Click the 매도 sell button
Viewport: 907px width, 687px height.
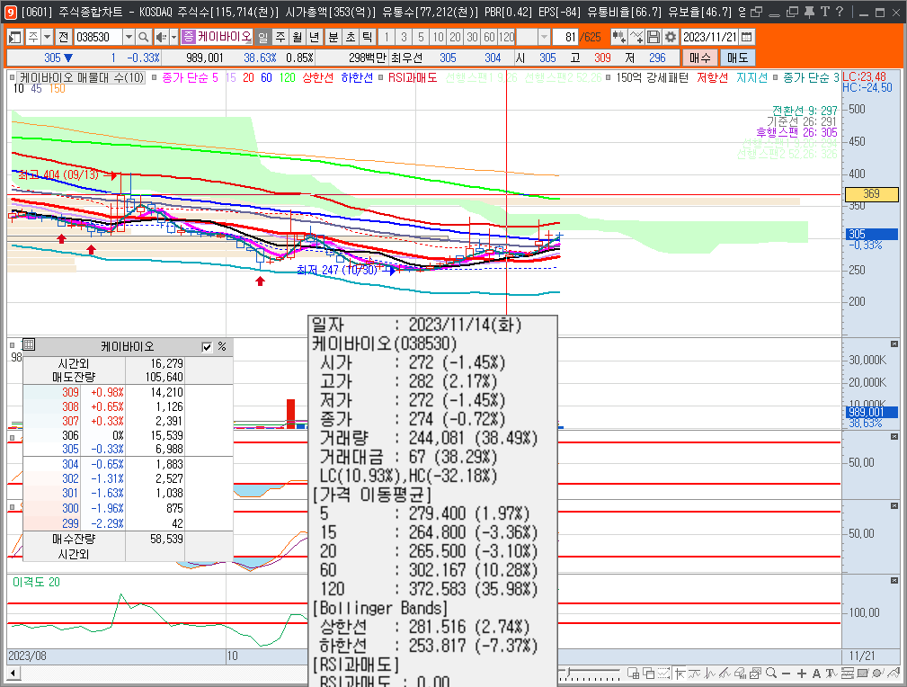click(737, 58)
